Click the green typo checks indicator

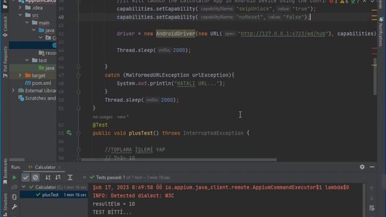click(x=355, y=1)
